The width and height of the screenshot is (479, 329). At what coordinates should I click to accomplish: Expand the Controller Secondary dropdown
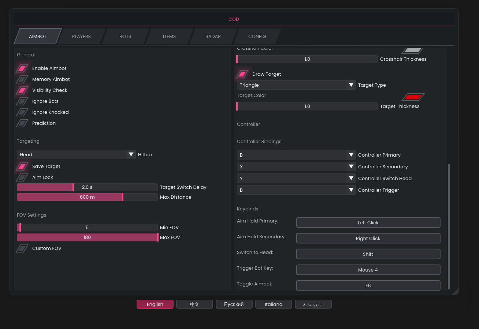point(296,167)
